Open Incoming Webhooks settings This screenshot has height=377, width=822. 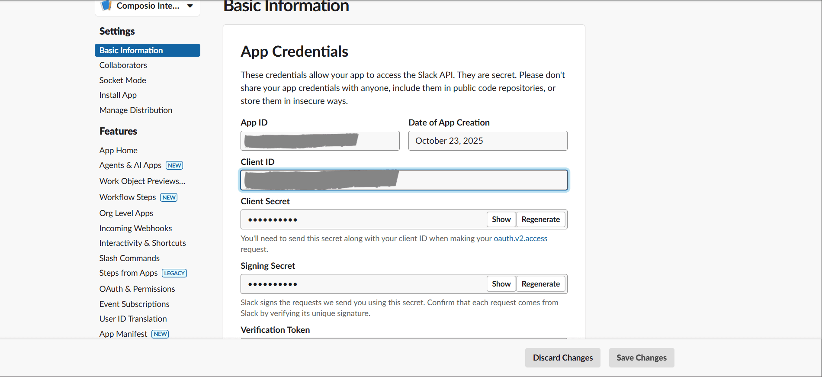[135, 228]
